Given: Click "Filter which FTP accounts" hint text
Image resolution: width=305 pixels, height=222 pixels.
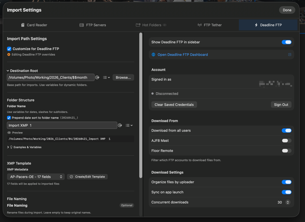Looking at the screenshot, I should click(186, 160).
